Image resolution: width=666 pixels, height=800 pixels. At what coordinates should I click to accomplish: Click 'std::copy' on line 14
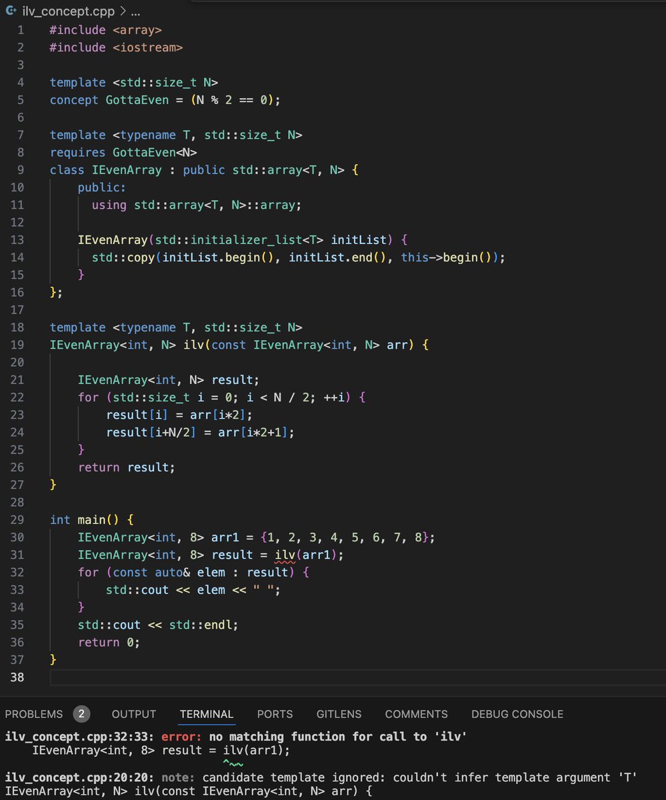(123, 257)
